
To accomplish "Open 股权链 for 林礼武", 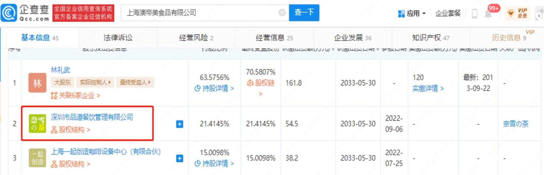I will point(260,88).
